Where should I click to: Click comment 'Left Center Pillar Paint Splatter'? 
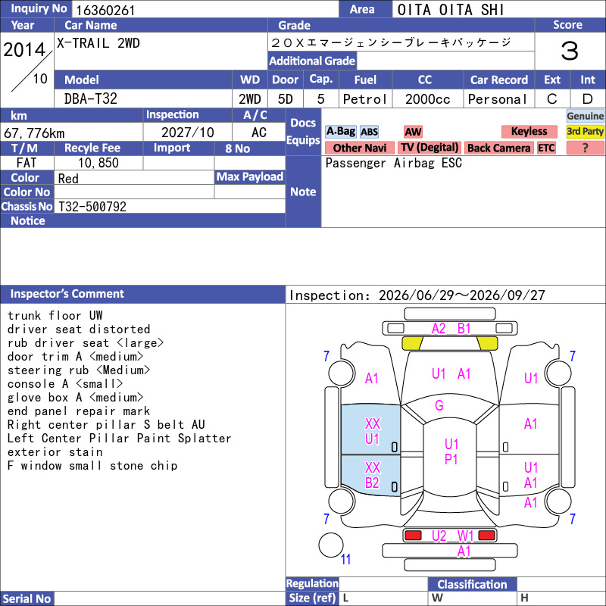click(120, 439)
